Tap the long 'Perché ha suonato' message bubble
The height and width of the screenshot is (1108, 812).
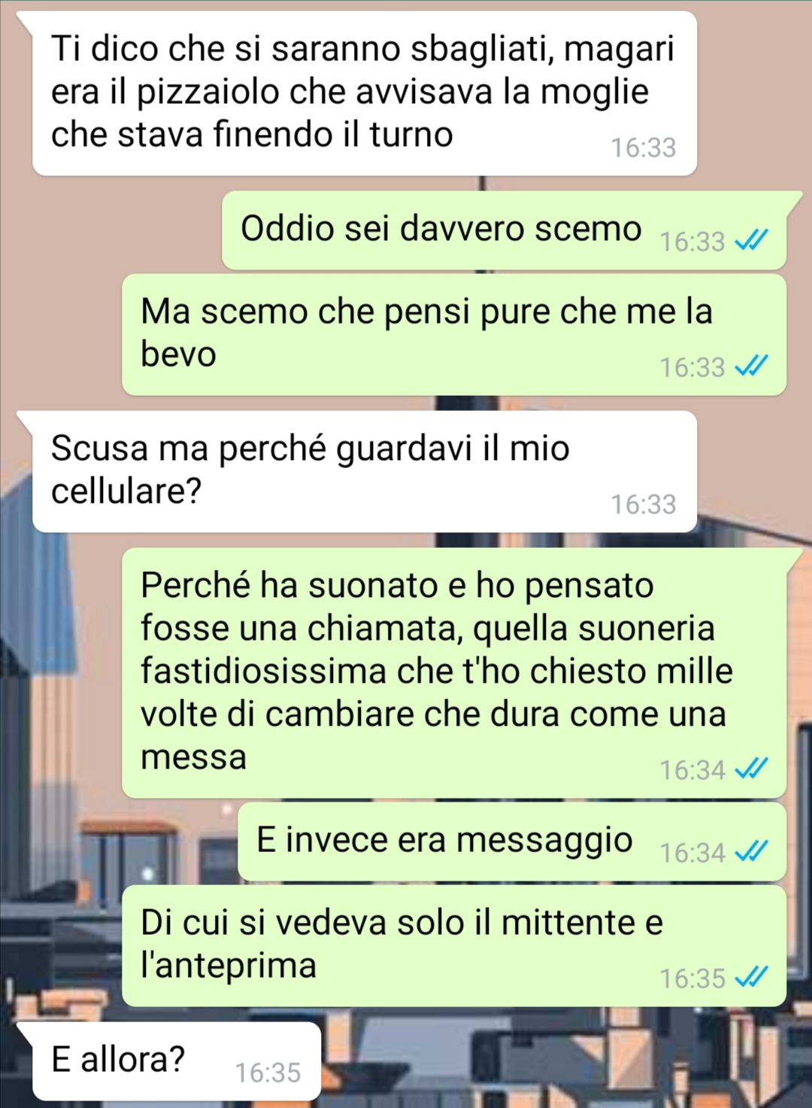click(454, 673)
